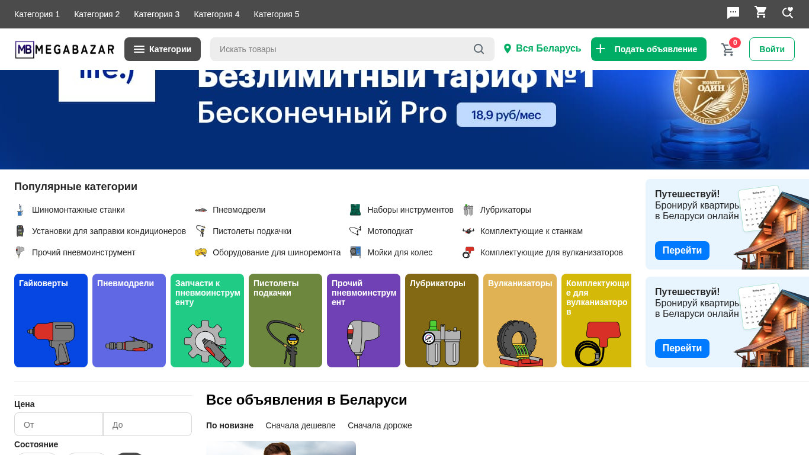Open the yellow Комплектующие для вулканизаторов card
This screenshot has width=809, height=455.
coord(596,321)
